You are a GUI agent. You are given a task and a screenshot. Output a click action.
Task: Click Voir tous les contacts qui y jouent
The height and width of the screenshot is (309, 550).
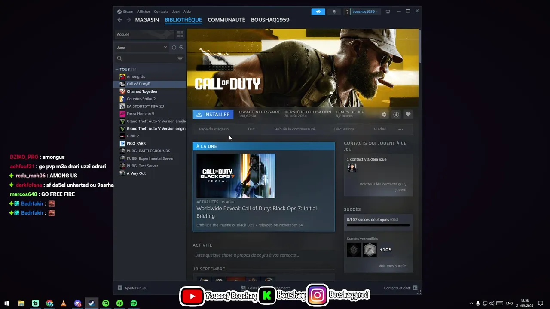383,187
